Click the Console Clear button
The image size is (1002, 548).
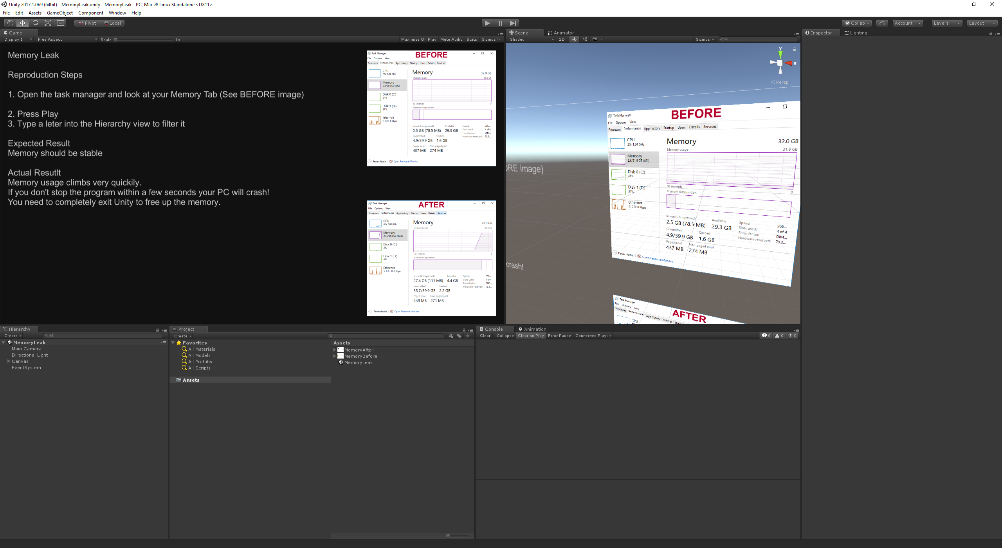point(485,335)
